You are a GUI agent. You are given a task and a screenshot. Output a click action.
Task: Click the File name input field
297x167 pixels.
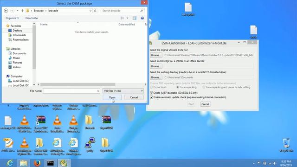(x=70, y=91)
